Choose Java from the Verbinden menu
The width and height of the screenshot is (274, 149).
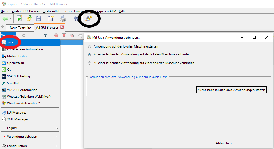10,42
